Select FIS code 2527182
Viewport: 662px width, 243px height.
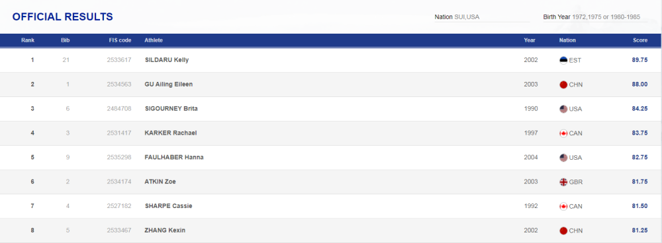[119, 207]
